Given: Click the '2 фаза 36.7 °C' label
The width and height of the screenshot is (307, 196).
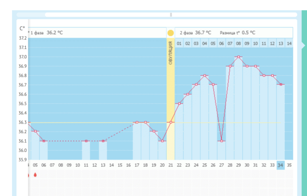Looking at the screenshot, I should (195, 33).
